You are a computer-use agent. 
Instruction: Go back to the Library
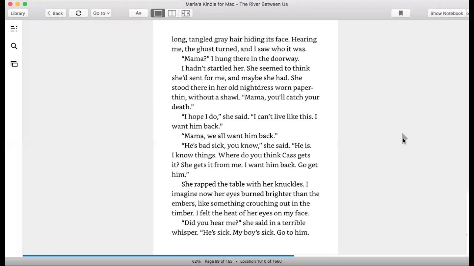click(x=18, y=13)
